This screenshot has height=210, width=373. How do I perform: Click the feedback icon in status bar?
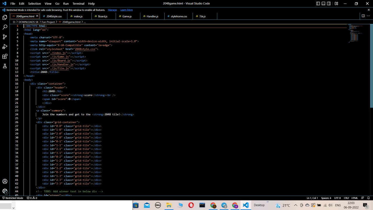pos(363,198)
